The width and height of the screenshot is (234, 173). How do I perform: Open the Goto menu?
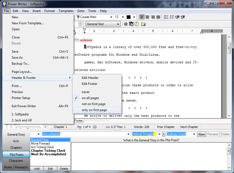pos(81,11)
